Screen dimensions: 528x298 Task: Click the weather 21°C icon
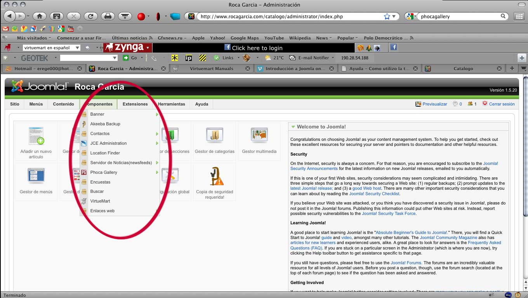point(268,58)
